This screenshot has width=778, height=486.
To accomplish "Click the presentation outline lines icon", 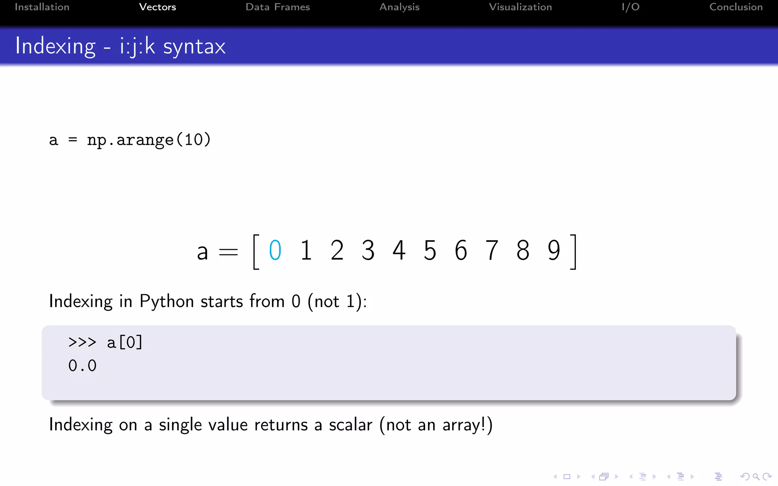I will click(x=718, y=477).
